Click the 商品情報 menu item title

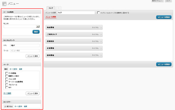click(x=50, y=27)
